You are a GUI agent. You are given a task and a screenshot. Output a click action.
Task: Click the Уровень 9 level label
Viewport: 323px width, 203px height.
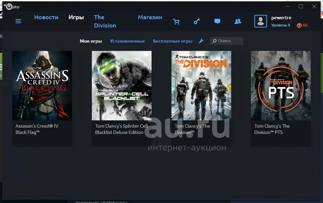click(x=281, y=25)
